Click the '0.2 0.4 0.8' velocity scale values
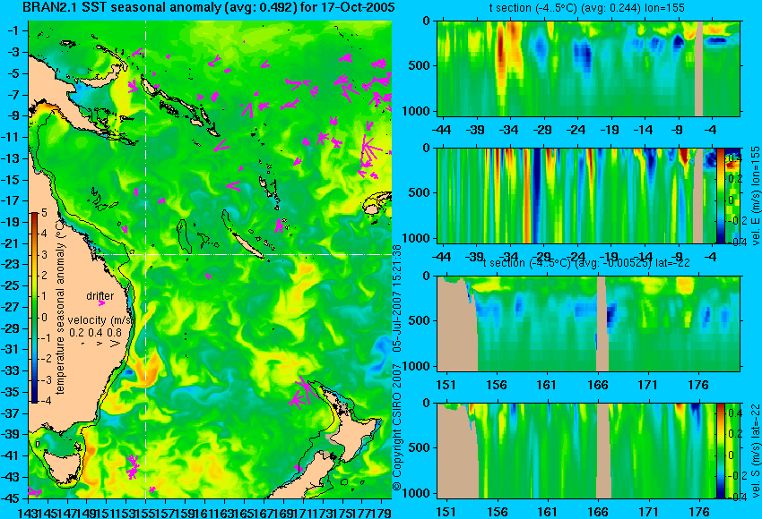This screenshot has height=519, width=762. pos(95,332)
